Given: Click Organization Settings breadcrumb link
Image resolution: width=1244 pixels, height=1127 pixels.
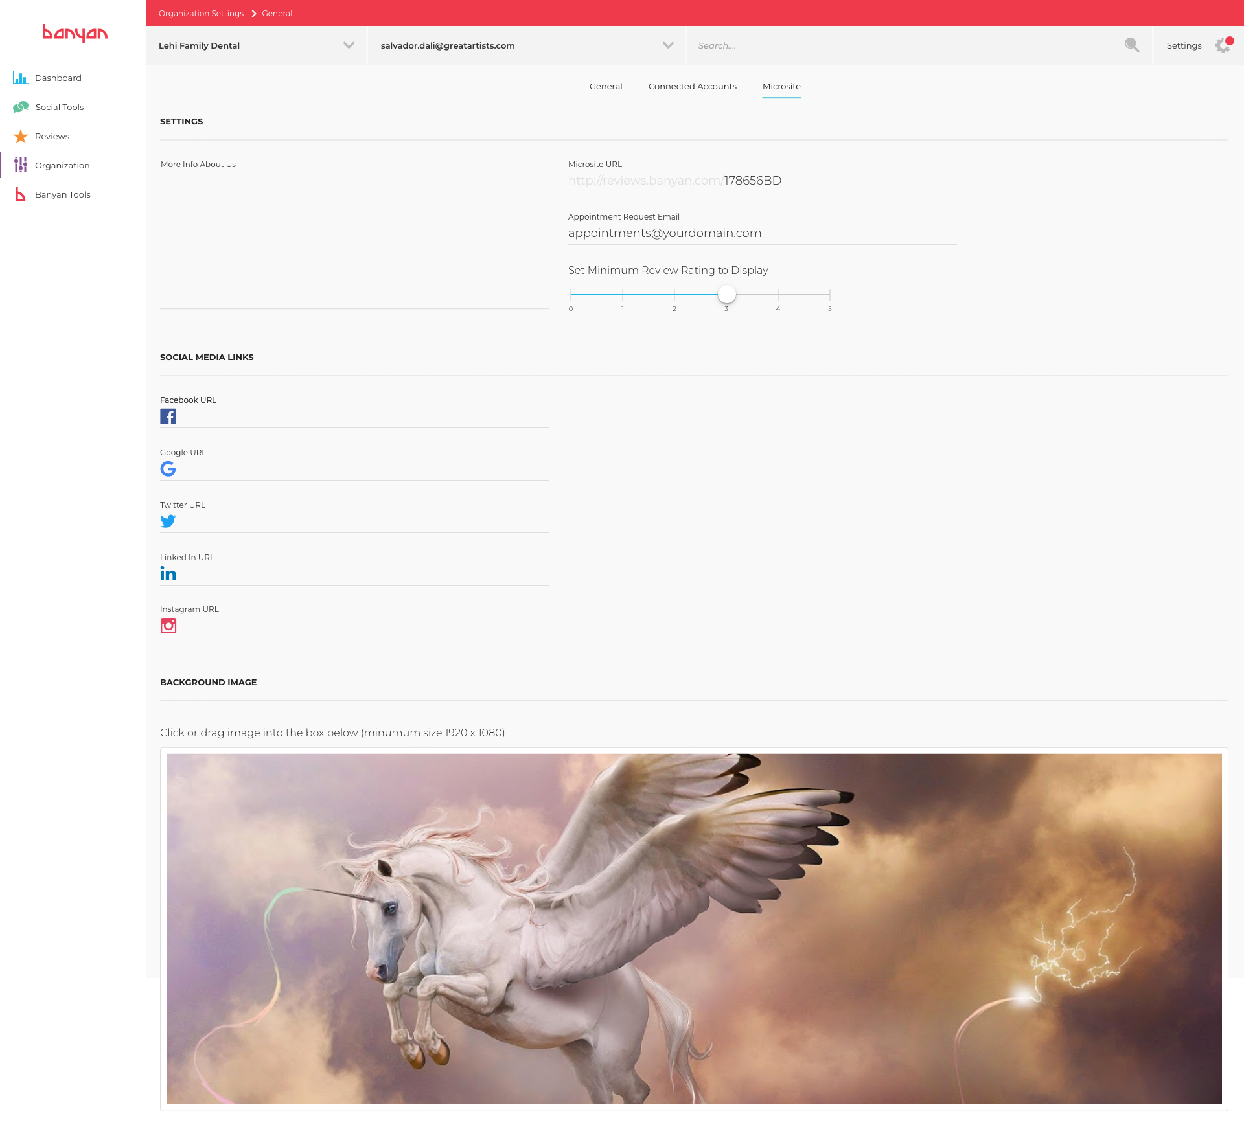Looking at the screenshot, I should click(201, 14).
